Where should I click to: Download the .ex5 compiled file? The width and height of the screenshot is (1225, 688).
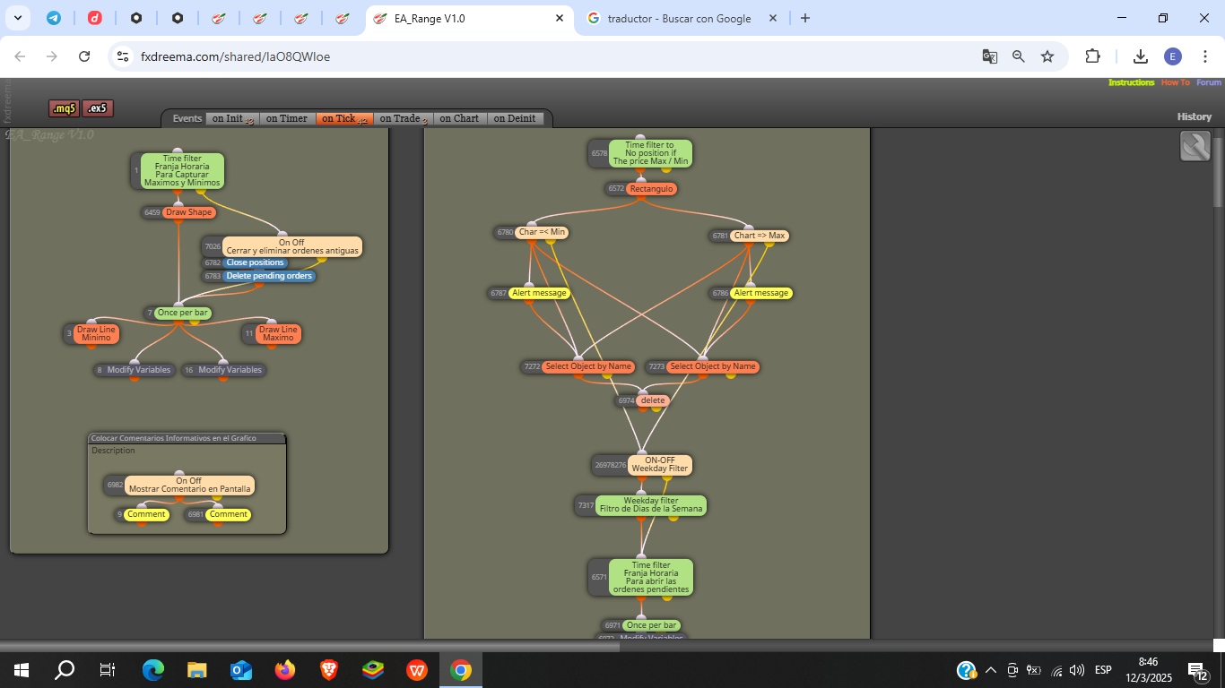(x=98, y=108)
